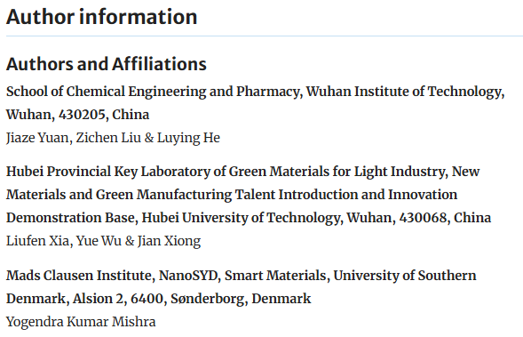This screenshot has width=523, height=337.
Task: Select author name Jian Xiong
Action: pyautogui.click(x=169, y=241)
